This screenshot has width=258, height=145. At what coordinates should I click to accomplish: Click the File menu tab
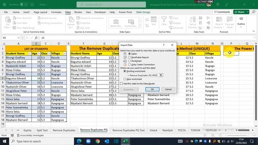point(6,12)
